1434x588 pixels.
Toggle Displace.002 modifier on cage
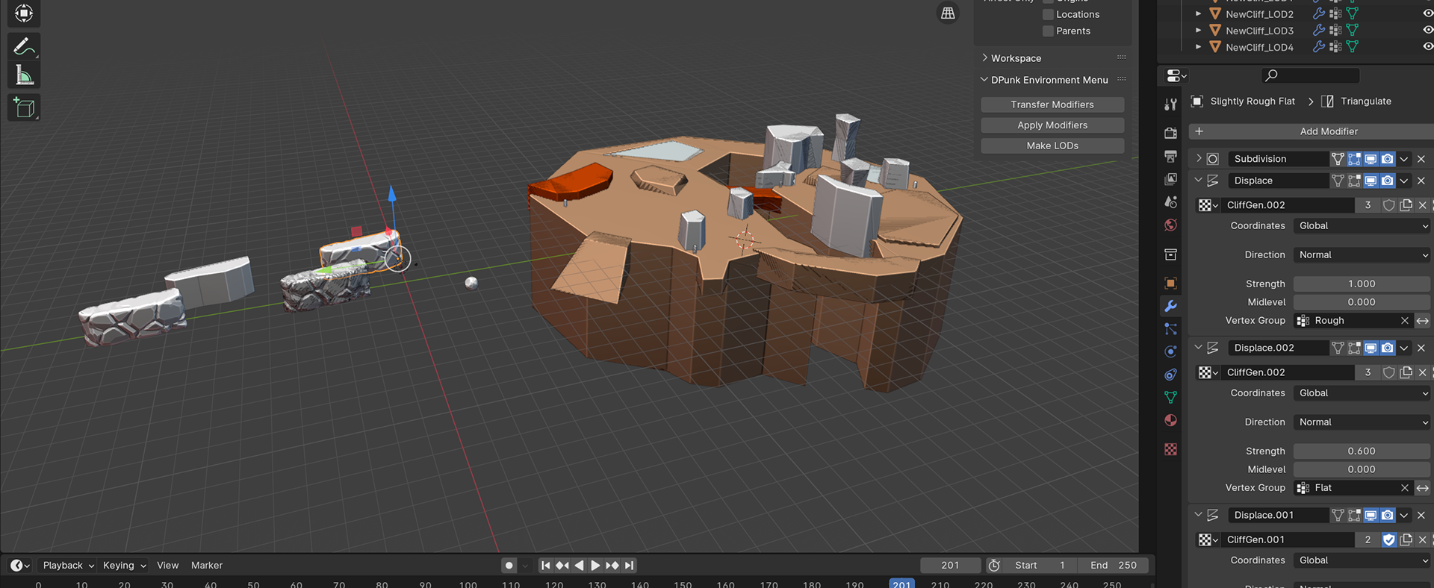pos(1338,348)
